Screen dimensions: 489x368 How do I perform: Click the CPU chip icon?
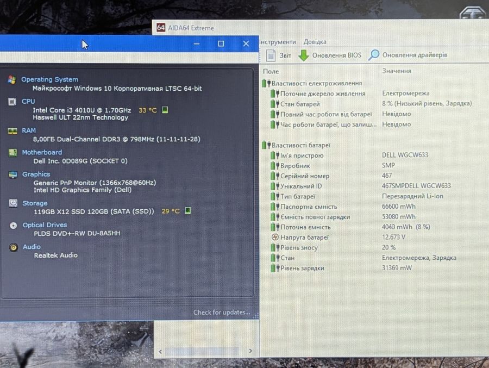point(12,102)
